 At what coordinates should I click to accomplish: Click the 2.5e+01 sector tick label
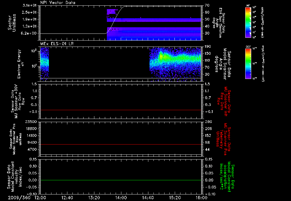[x=30, y=12]
